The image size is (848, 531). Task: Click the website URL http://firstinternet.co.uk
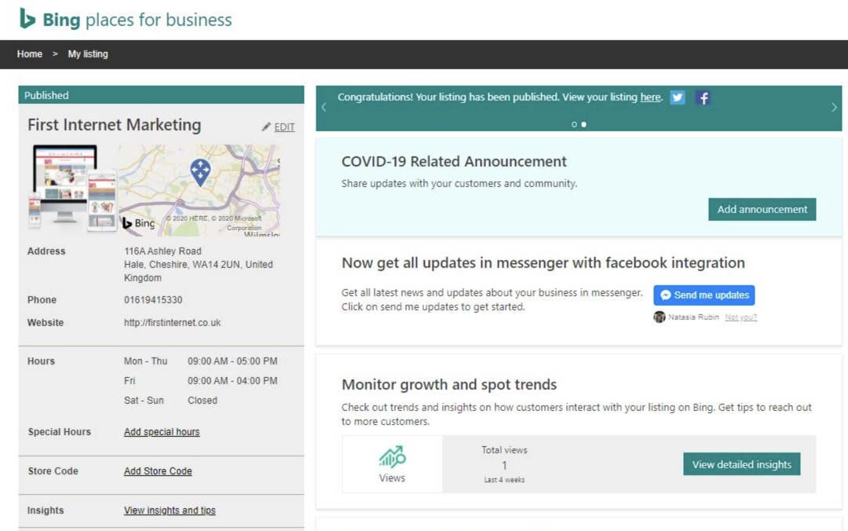point(173,323)
